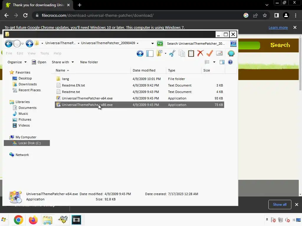Select the 'Thank you for downloading' Chrome tab
The width and height of the screenshot is (302, 226).
[x=38, y=5]
